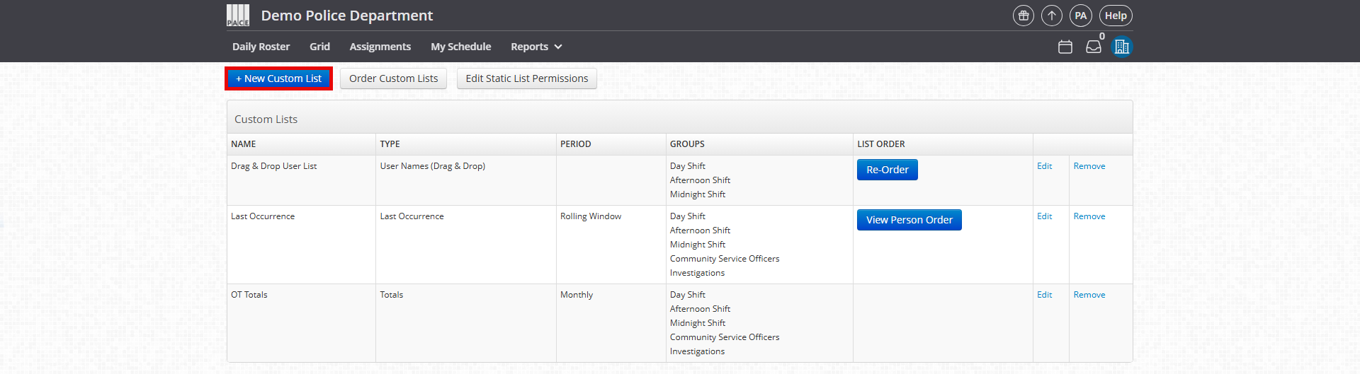Image resolution: width=1360 pixels, height=374 pixels.
Task: Expand the Reports dropdown menu
Action: 536,47
